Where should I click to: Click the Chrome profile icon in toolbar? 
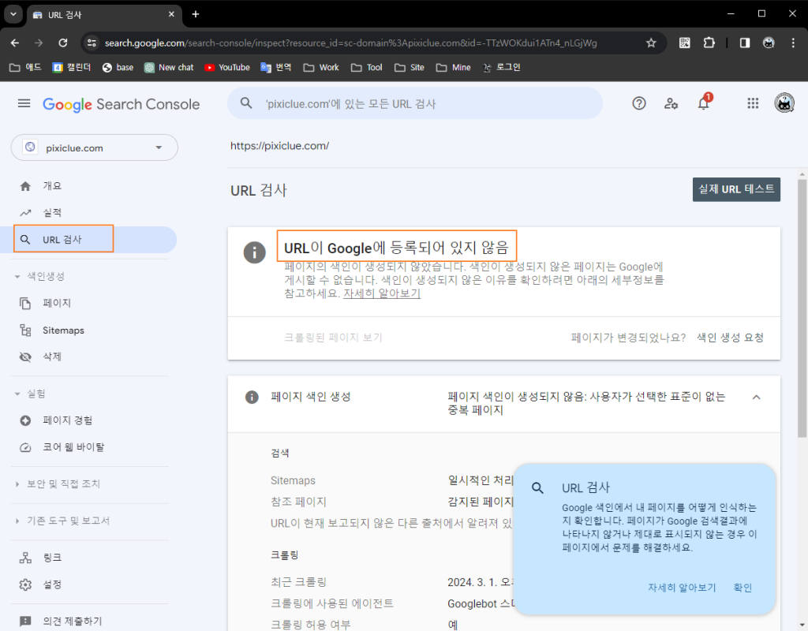pyautogui.click(x=769, y=43)
